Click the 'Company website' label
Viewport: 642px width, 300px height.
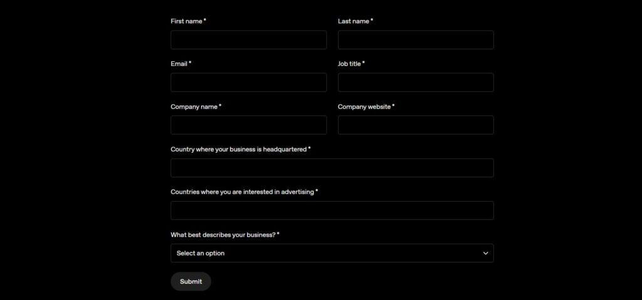[364, 106]
